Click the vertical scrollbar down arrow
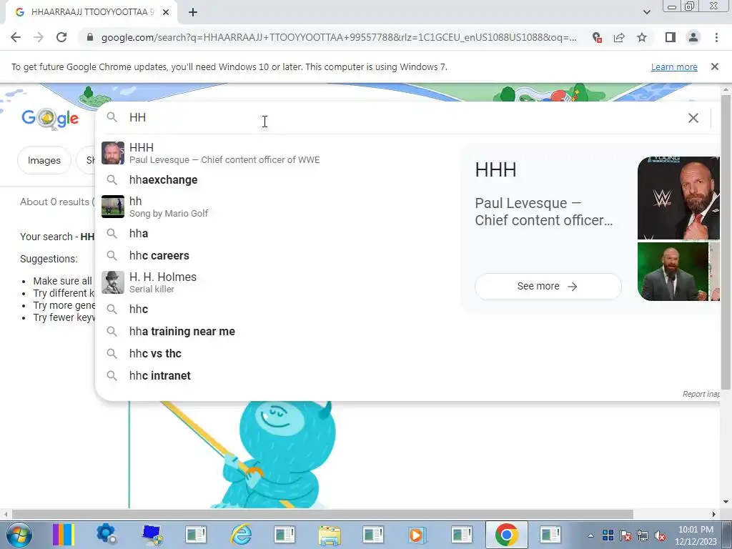The width and height of the screenshot is (732, 549). [726, 502]
